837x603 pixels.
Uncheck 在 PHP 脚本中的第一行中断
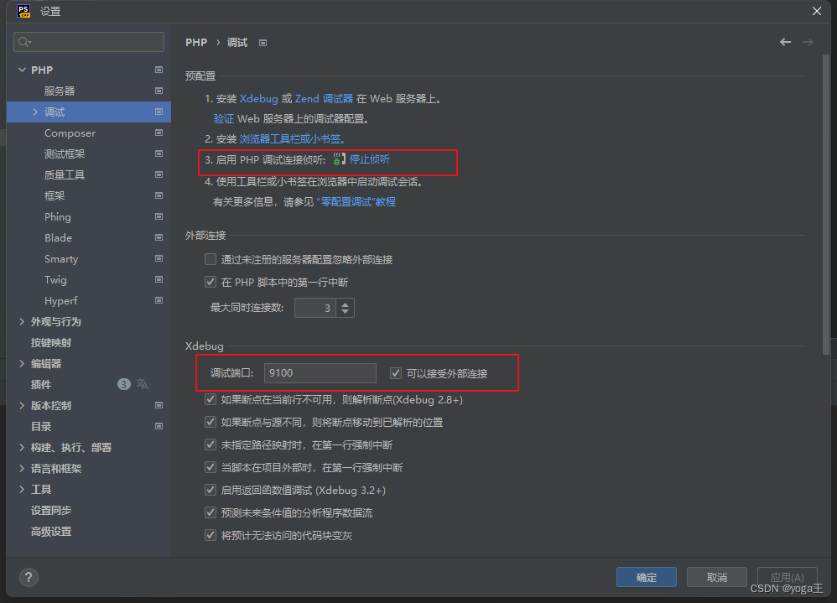(x=211, y=282)
